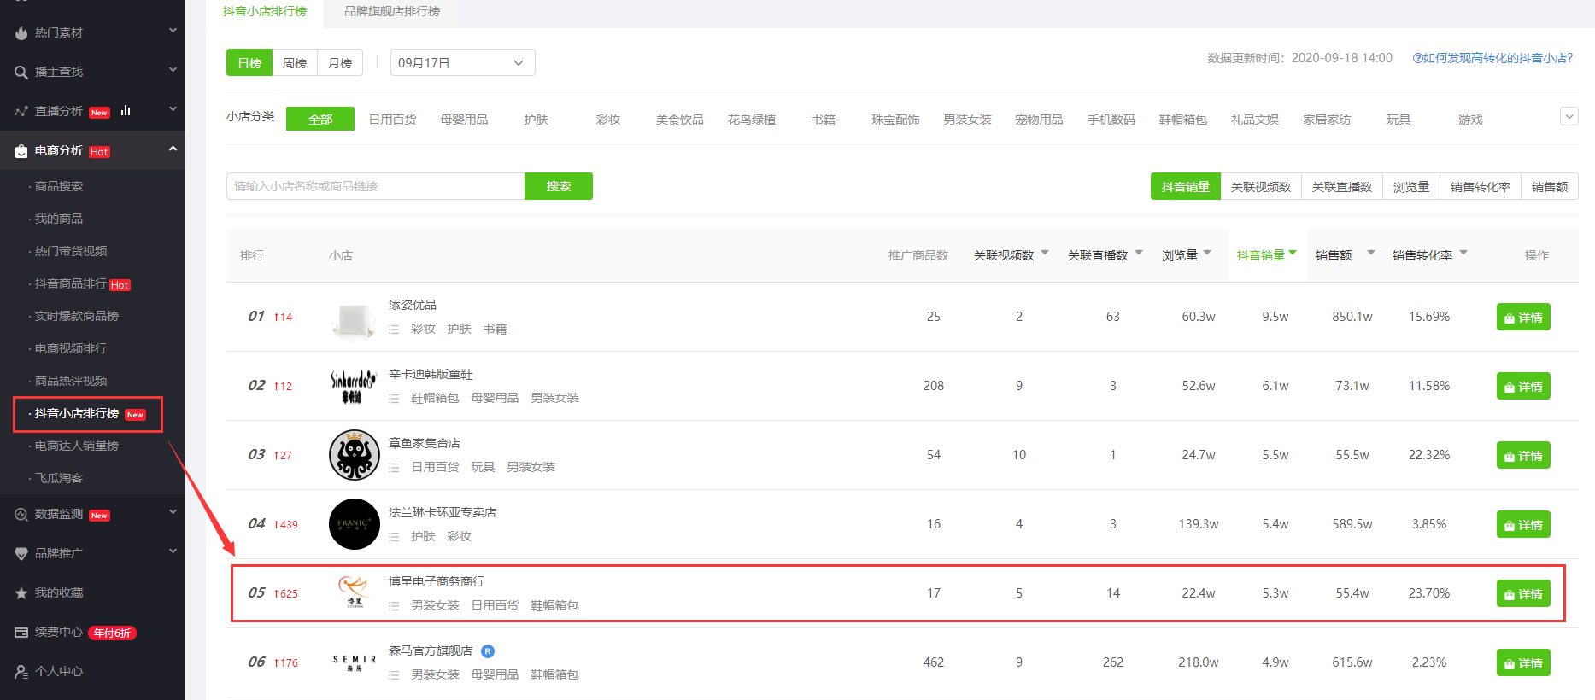Sort the table by 销售转化率 column
The image size is (1595, 700).
pos(1429,255)
